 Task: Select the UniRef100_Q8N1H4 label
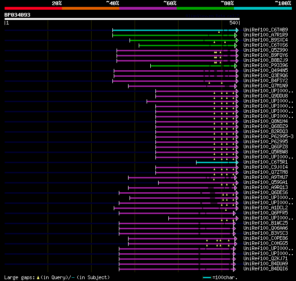265,122
